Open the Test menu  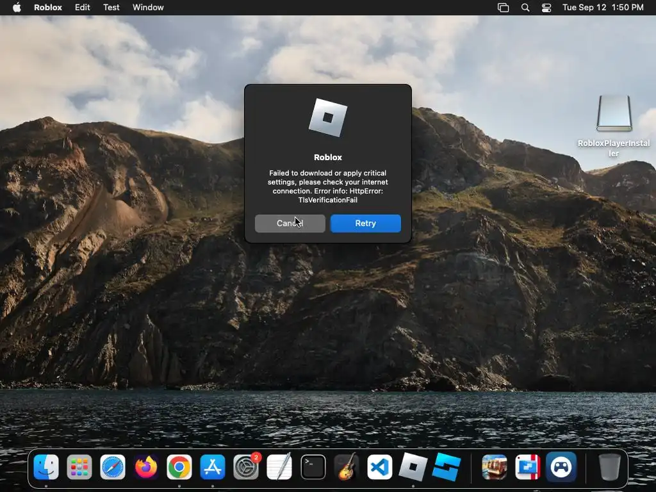111,8
